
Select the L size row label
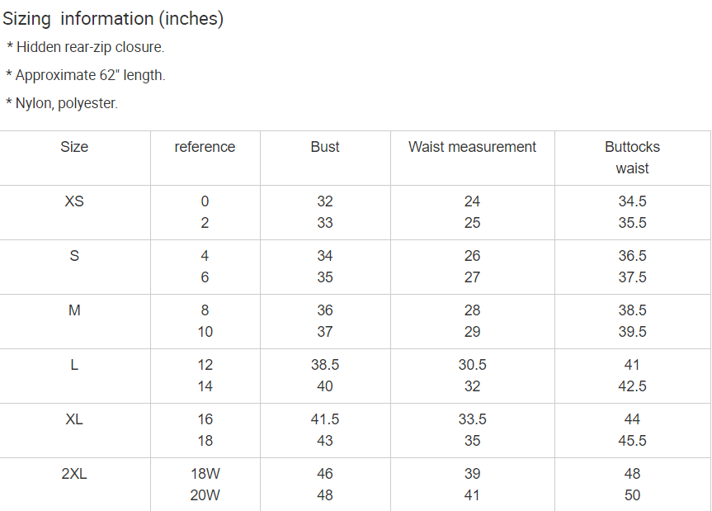point(74,365)
